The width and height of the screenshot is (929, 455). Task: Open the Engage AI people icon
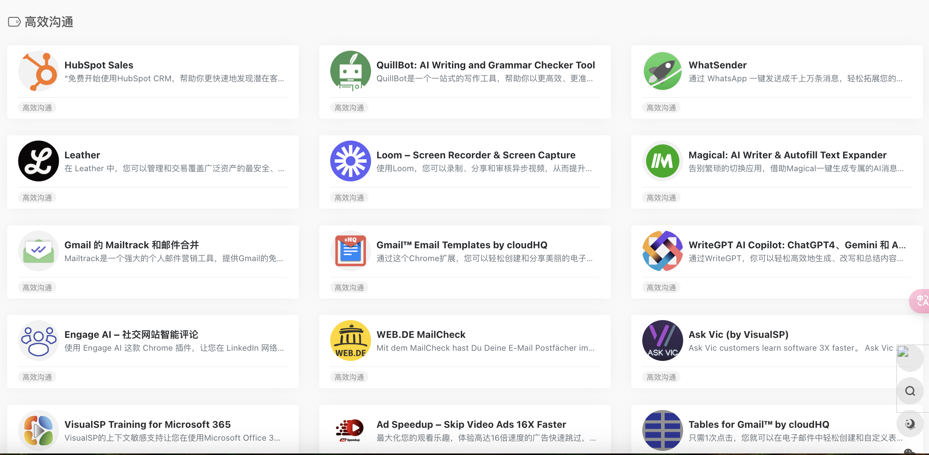coord(39,340)
